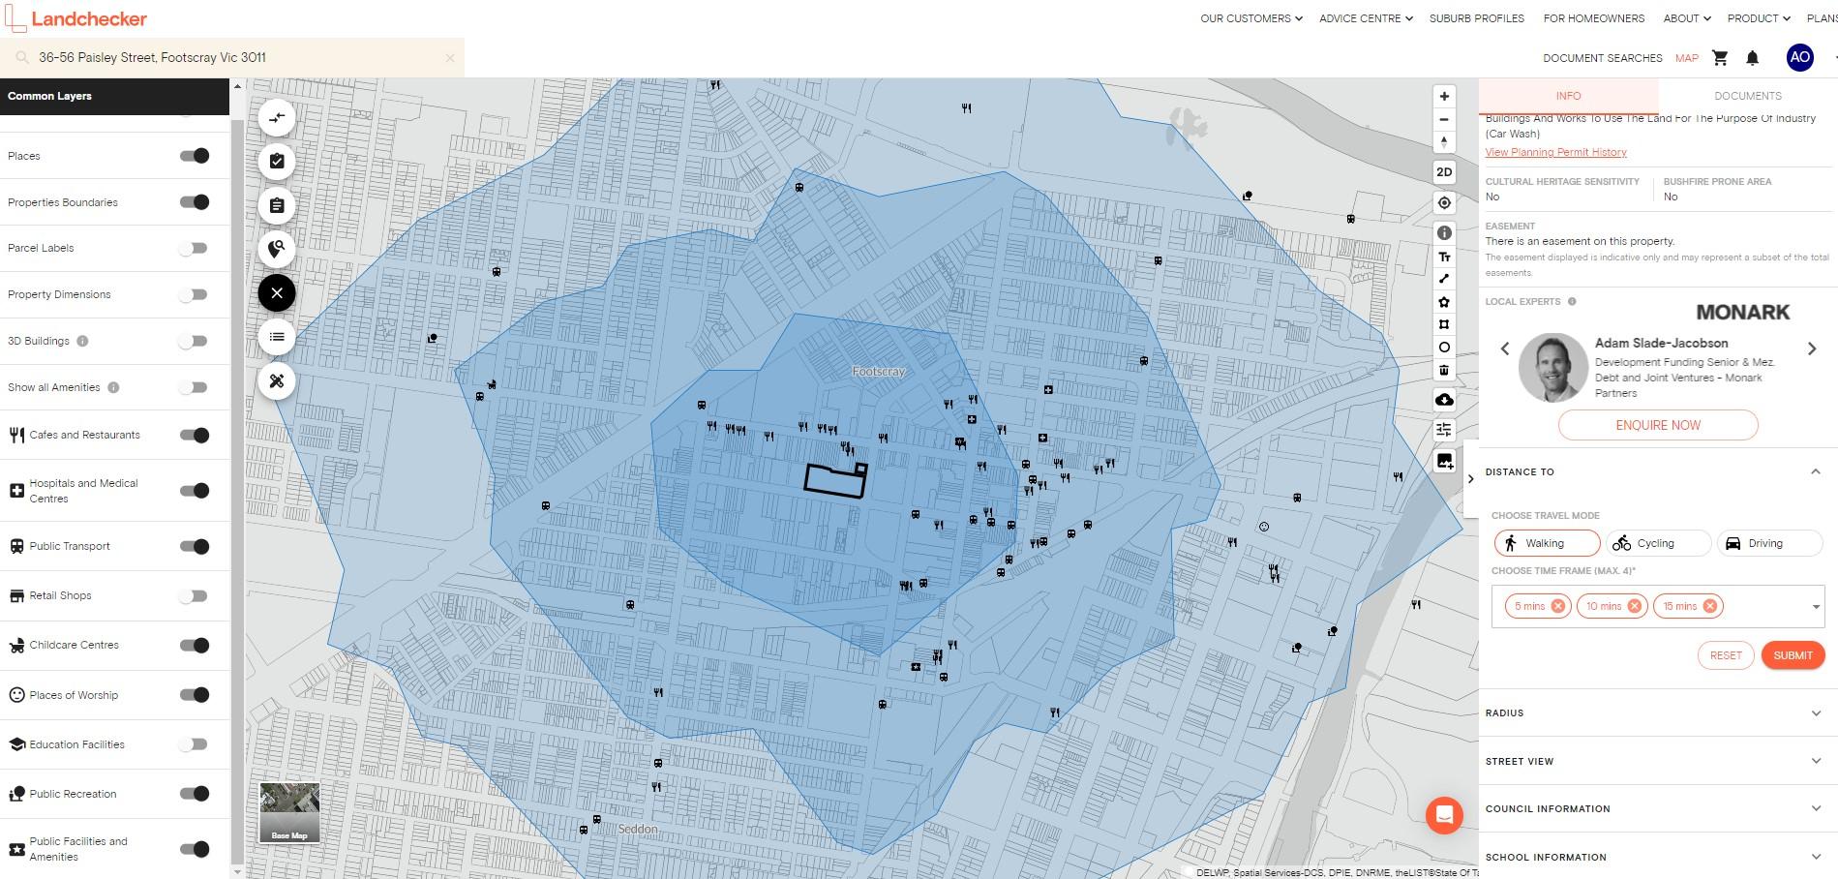Open notifications bell
The image size is (1838, 879).
click(x=1752, y=58)
